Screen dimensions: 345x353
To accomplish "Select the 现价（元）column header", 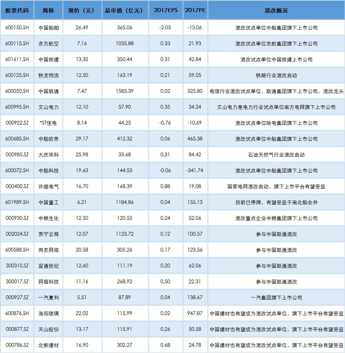I will pyautogui.click(x=82, y=10).
